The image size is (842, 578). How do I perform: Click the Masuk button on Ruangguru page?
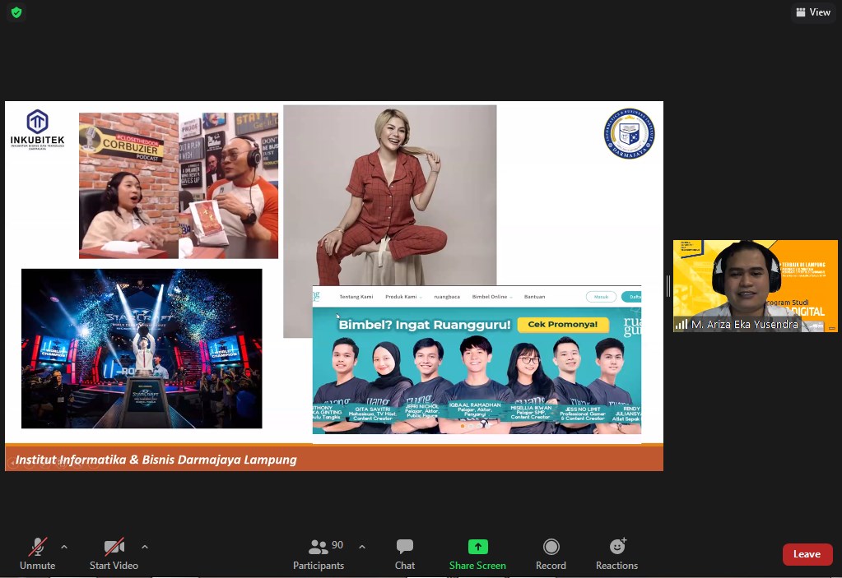click(x=601, y=297)
